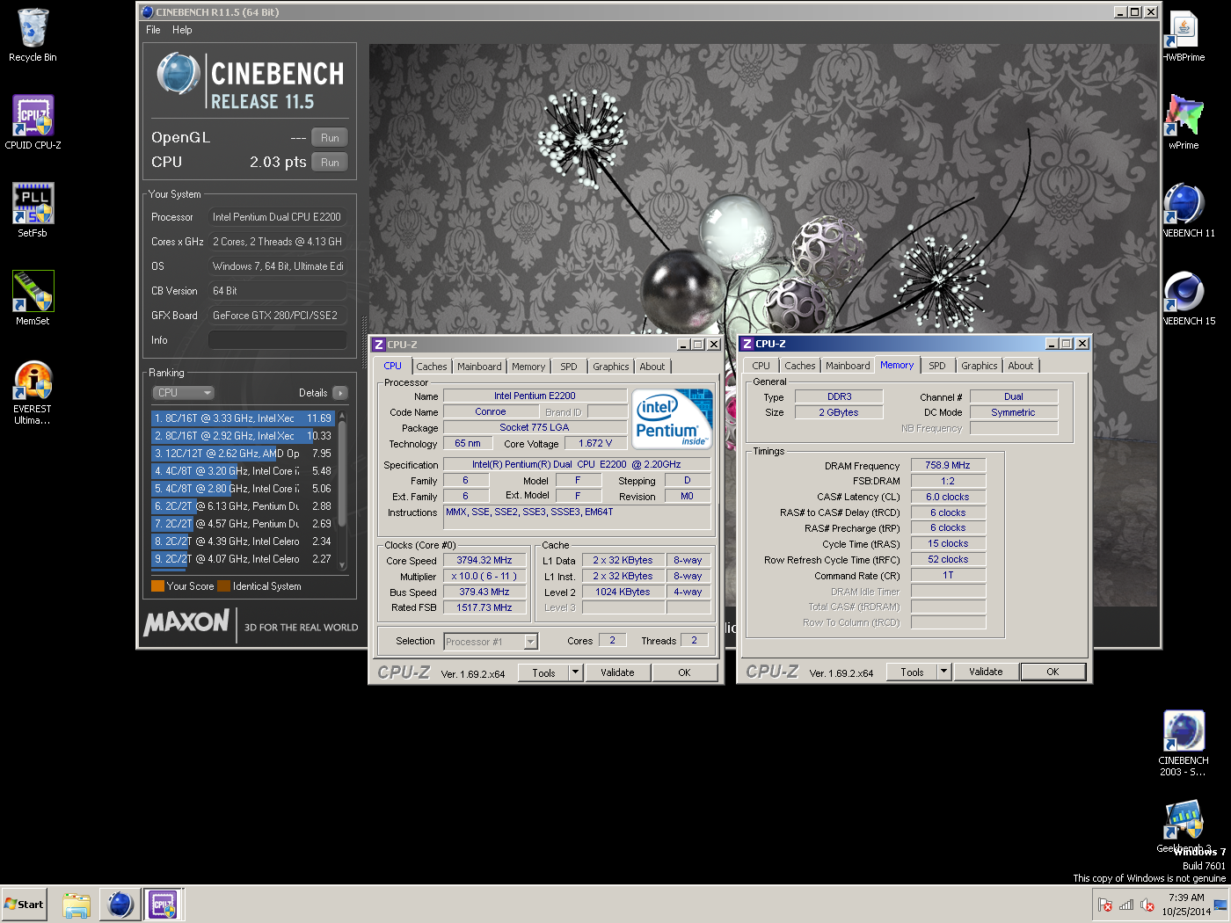The image size is (1231, 923).
Task: Open the HWBPrime desktop shortcut
Action: tap(1184, 35)
